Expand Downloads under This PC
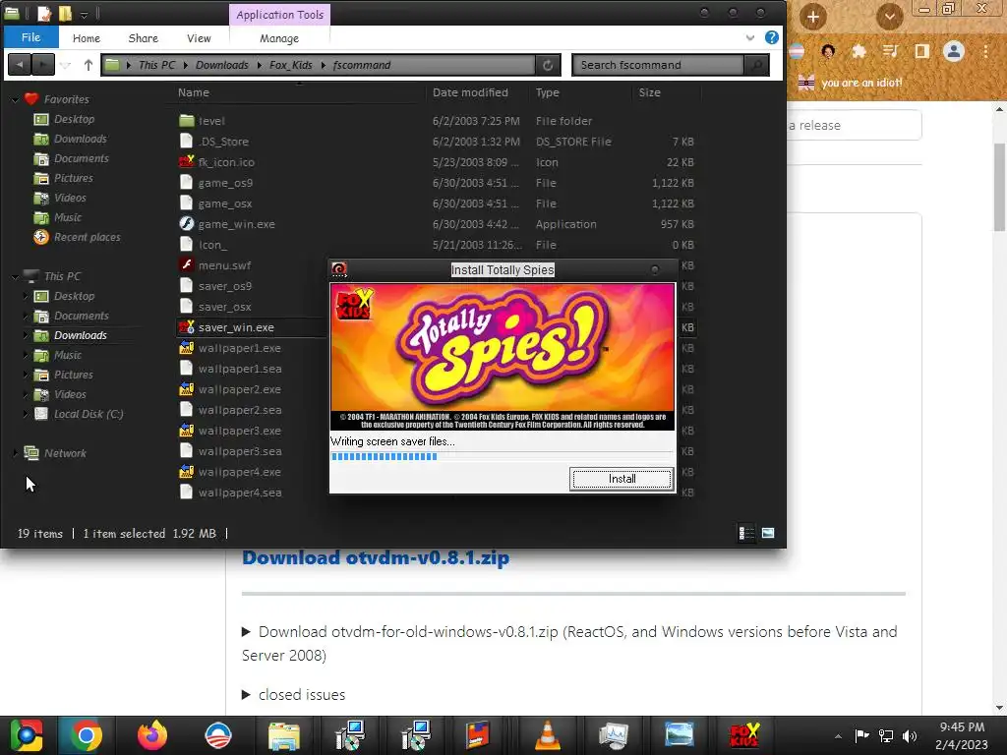 tap(25, 335)
